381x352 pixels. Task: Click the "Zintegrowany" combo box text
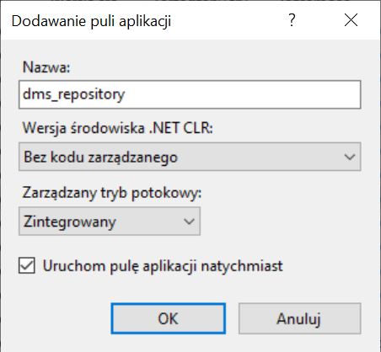69,221
